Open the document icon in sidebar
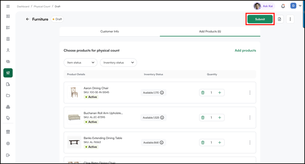The height and width of the screenshot is (164, 305). point(8,39)
